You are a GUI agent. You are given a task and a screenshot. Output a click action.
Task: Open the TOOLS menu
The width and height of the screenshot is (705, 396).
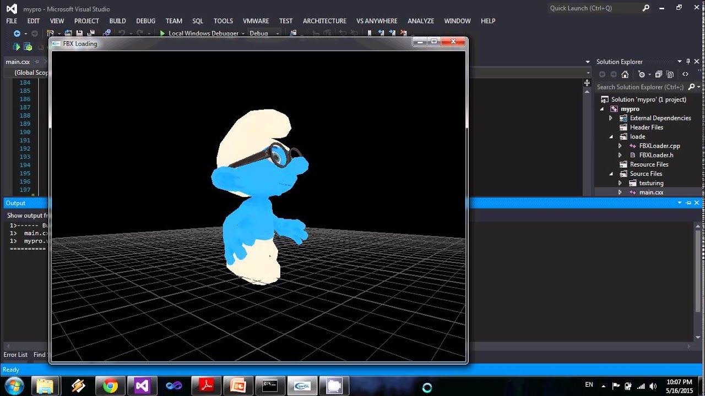click(223, 21)
